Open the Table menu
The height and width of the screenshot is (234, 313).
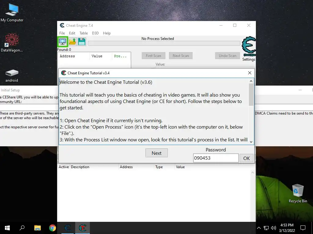[83, 33]
